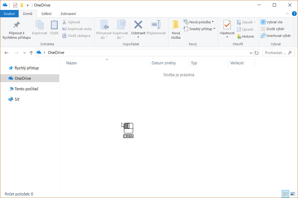Switch to the Domů tab
The image size is (298, 198).
click(28, 14)
